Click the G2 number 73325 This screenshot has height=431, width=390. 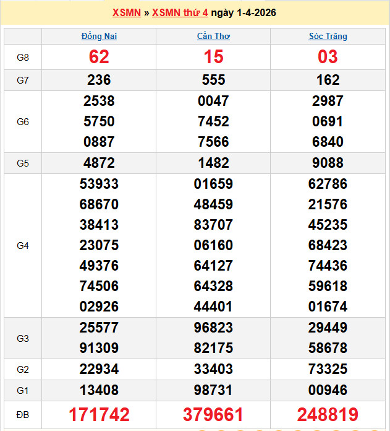pyautogui.click(x=328, y=370)
